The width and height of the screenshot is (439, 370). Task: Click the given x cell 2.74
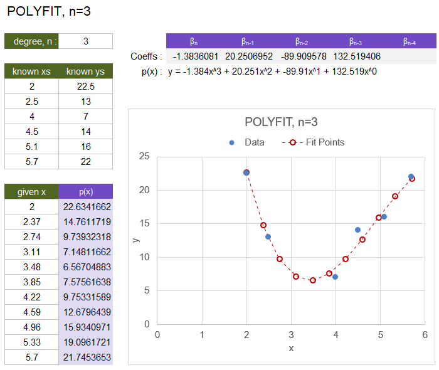click(x=31, y=237)
